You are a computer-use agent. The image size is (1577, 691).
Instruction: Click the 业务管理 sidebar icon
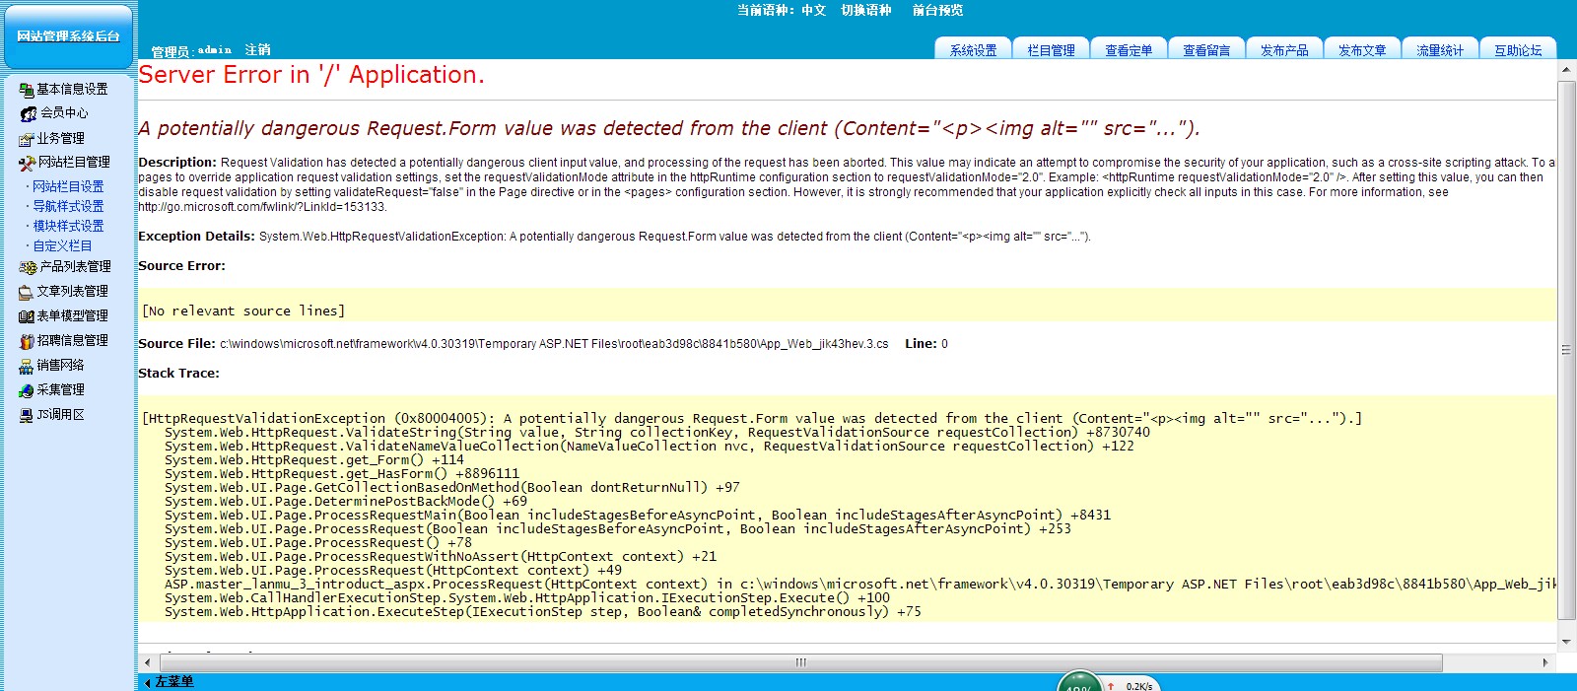click(27, 139)
